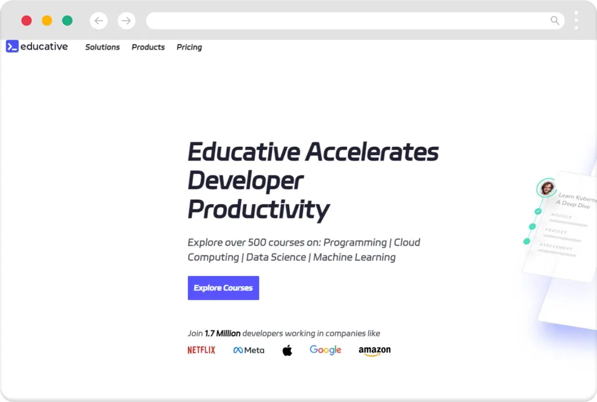
Task: Click the browser back arrow
Action: [98, 20]
